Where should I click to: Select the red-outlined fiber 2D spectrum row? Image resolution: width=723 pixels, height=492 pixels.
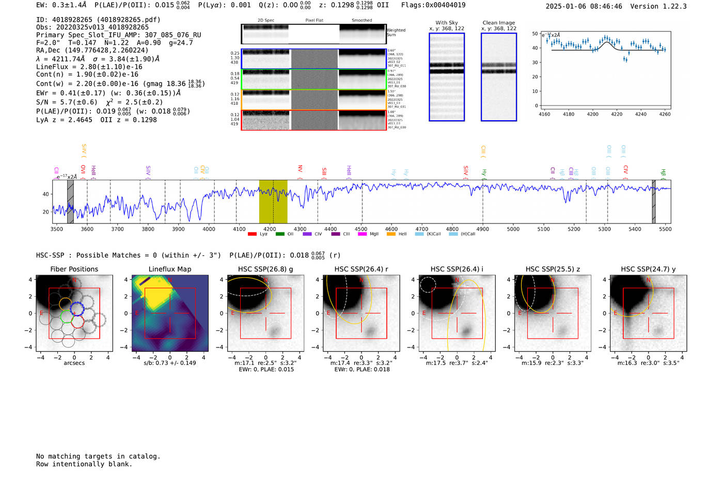point(313,120)
